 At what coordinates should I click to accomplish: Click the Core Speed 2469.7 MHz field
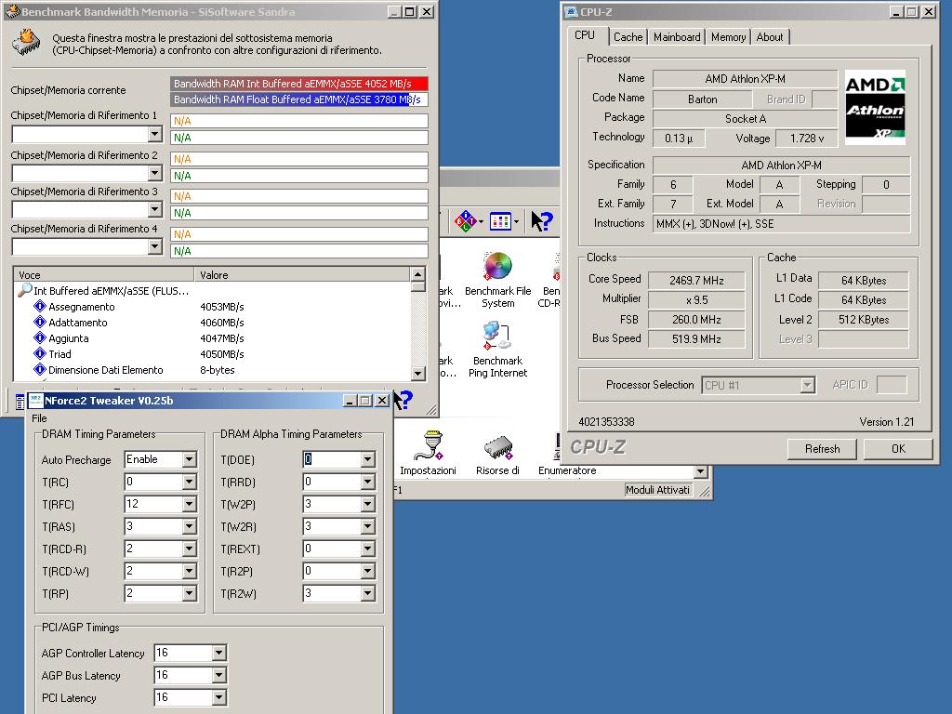click(696, 281)
